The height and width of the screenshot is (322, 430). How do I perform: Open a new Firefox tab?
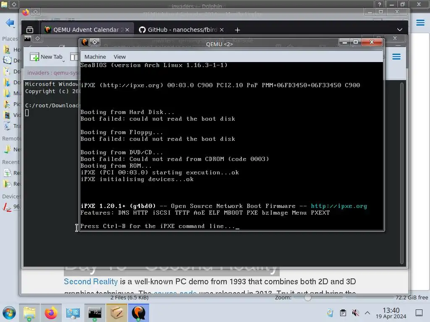point(238,30)
